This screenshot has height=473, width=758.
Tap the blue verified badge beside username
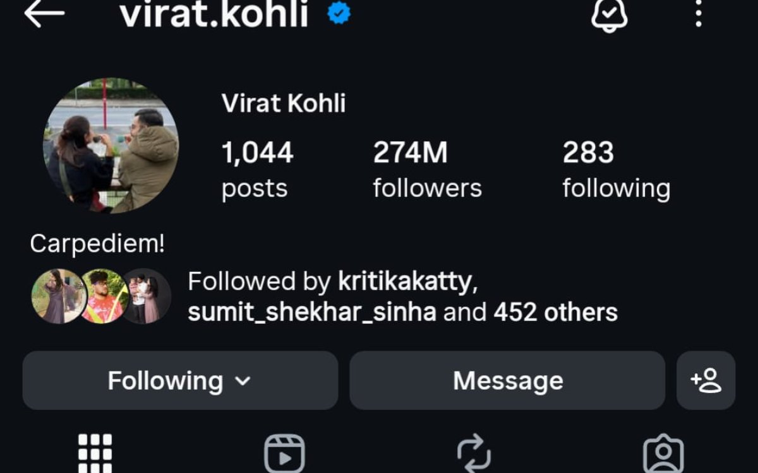pos(338,13)
